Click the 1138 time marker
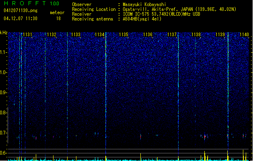 pos(196,35)
